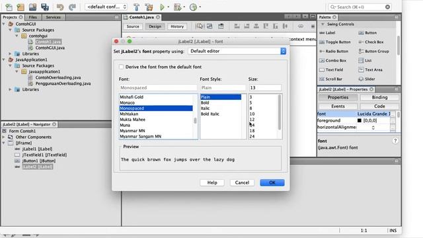Switch to the Source view tab
The height and width of the screenshot is (238, 423).
(133, 26)
